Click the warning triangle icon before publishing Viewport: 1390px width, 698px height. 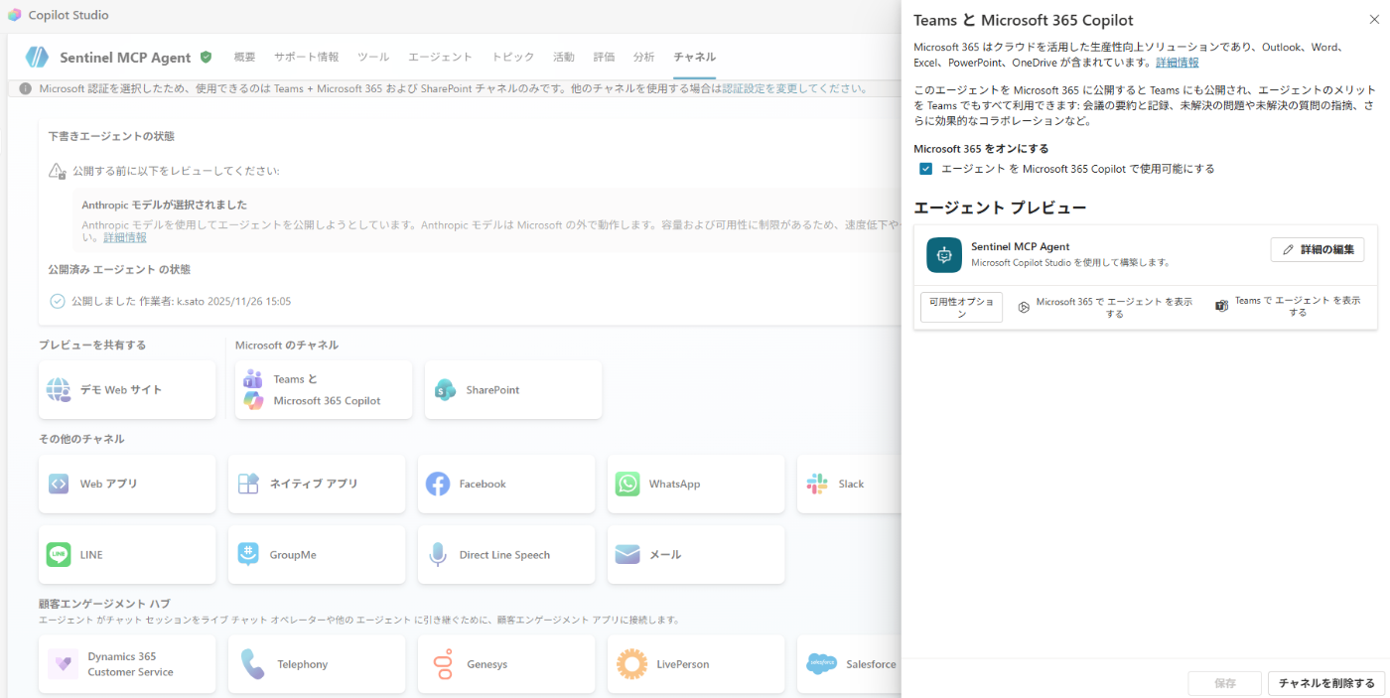point(58,171)
